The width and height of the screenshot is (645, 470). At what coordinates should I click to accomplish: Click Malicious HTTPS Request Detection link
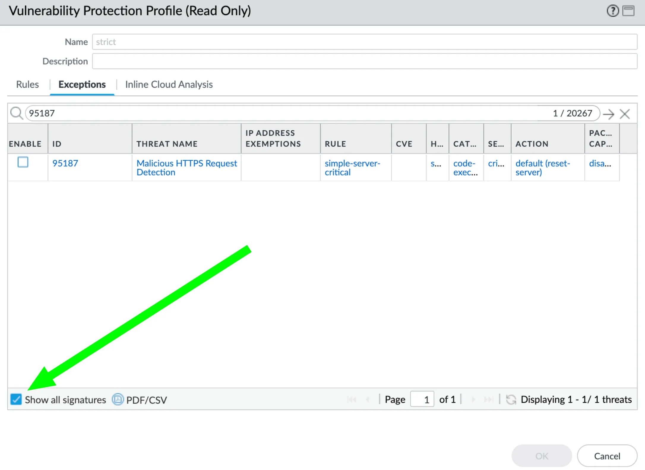(186, 168)
